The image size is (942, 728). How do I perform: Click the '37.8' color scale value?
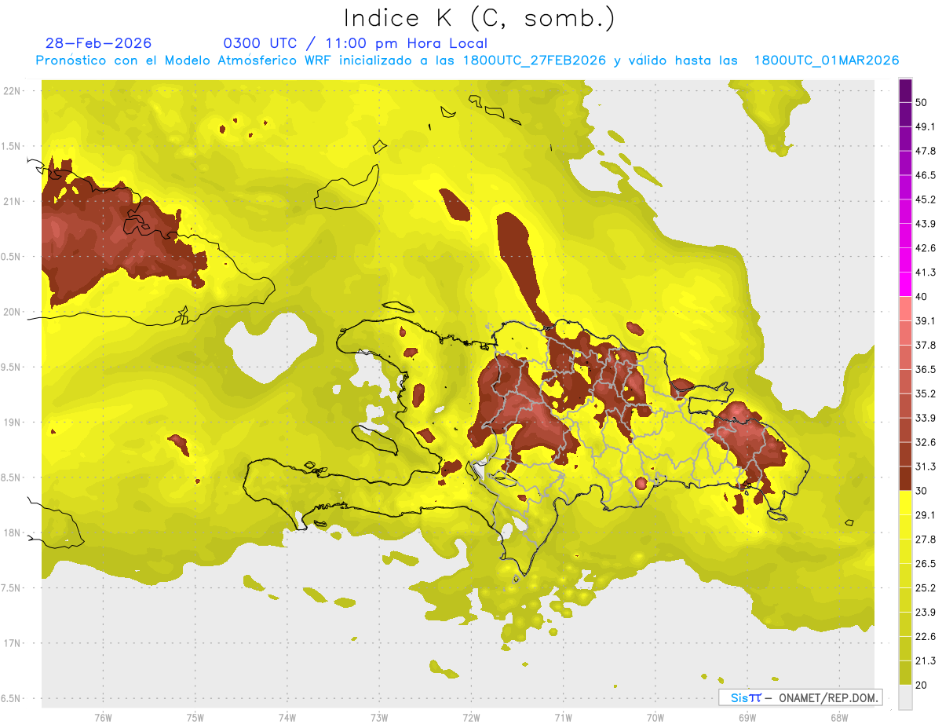pyautogui.click(x=926, y=346)
